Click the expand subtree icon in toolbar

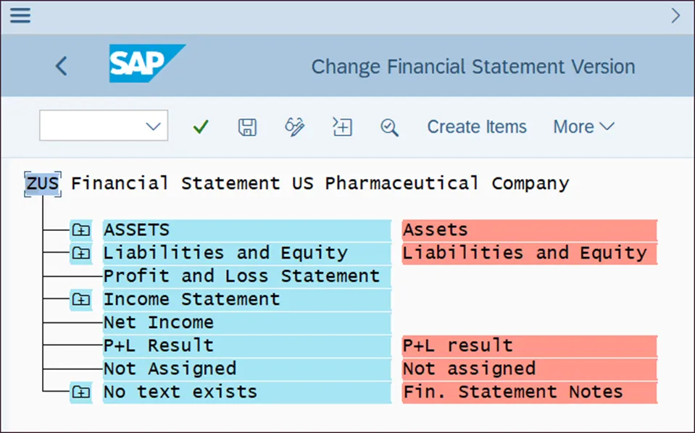(342, 127)
